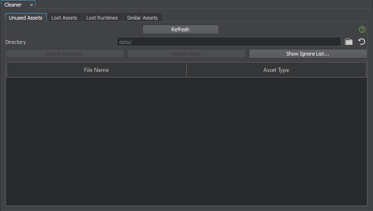This screenshot has width=373, height=211.
Task: Show the Similar Assets tab
Action: (x=142, y=18)
